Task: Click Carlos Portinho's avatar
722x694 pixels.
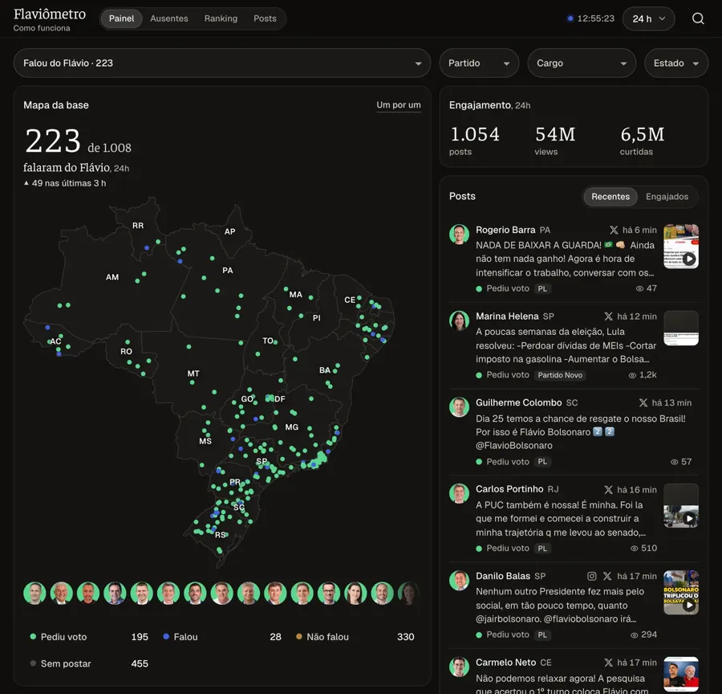Action: coord(459,494)
